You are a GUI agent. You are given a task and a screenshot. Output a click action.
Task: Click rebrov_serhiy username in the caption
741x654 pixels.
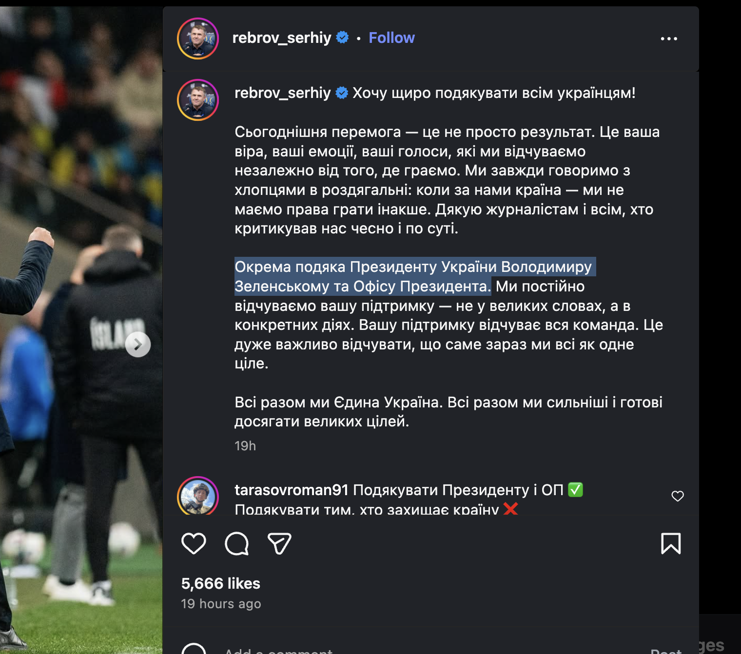282,93
